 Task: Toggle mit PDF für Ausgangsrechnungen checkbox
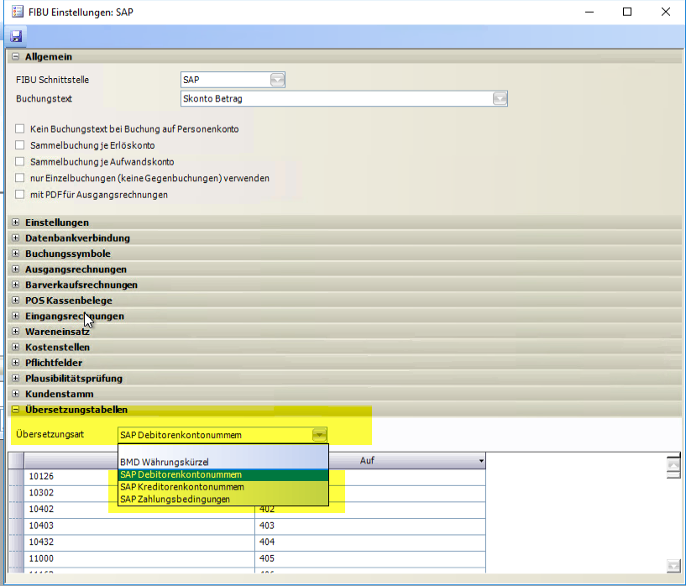pyautogui.click(x=20, y=195)
